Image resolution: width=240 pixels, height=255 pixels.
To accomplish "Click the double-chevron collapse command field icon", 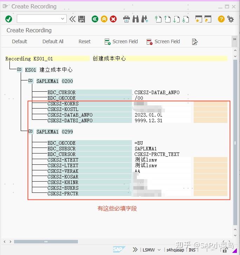I will 73,19.
